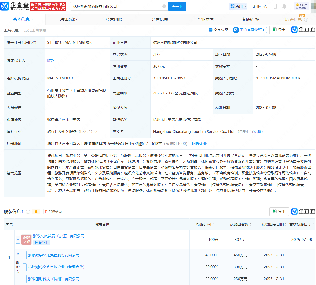Click the mobile phone icon in header
Image resolution: width=316 pixels, height=285 pixels.
point(275,6)
